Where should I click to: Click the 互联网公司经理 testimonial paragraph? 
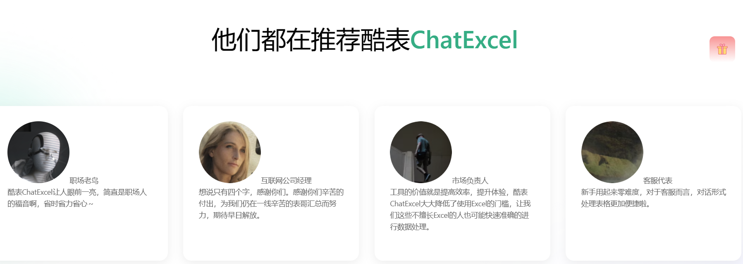point(271,204)
